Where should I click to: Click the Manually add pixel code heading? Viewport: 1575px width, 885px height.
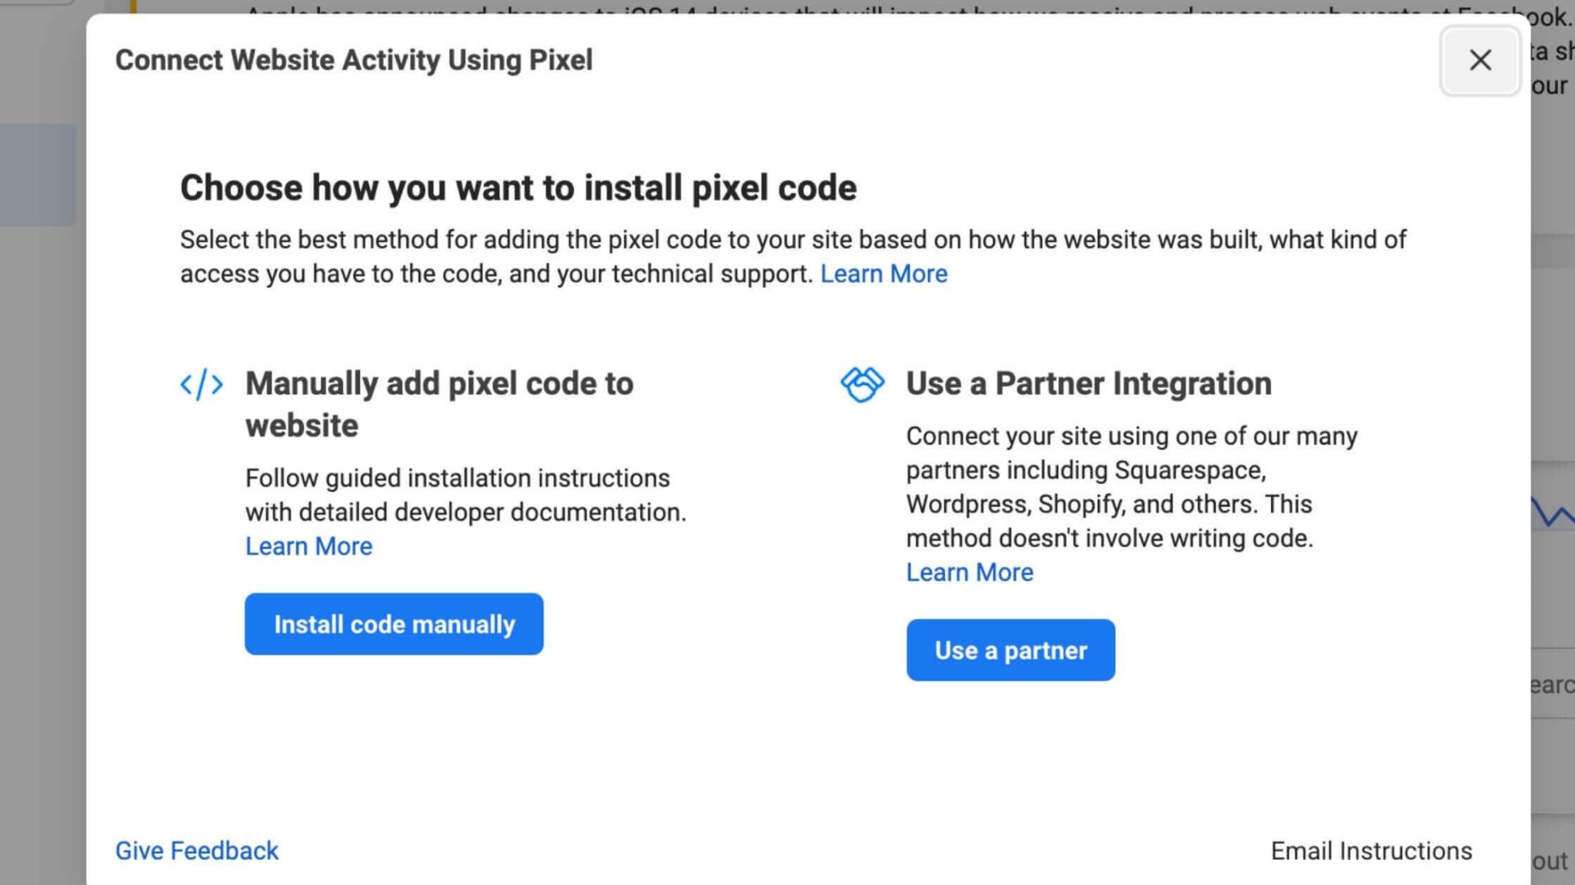point(439,404)
